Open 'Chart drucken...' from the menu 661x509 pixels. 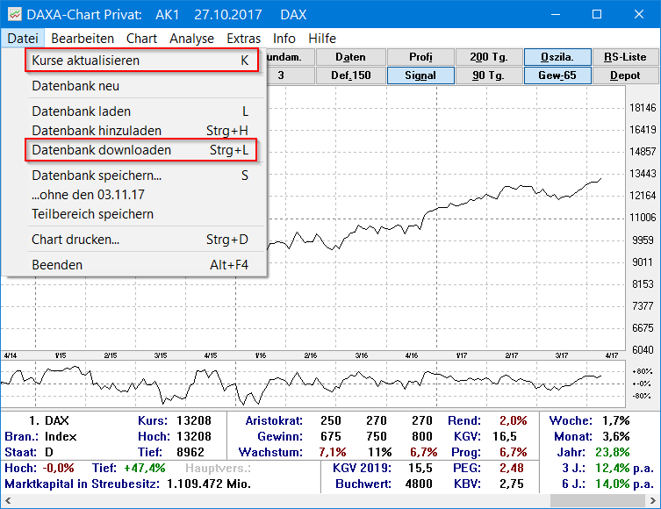75,240
